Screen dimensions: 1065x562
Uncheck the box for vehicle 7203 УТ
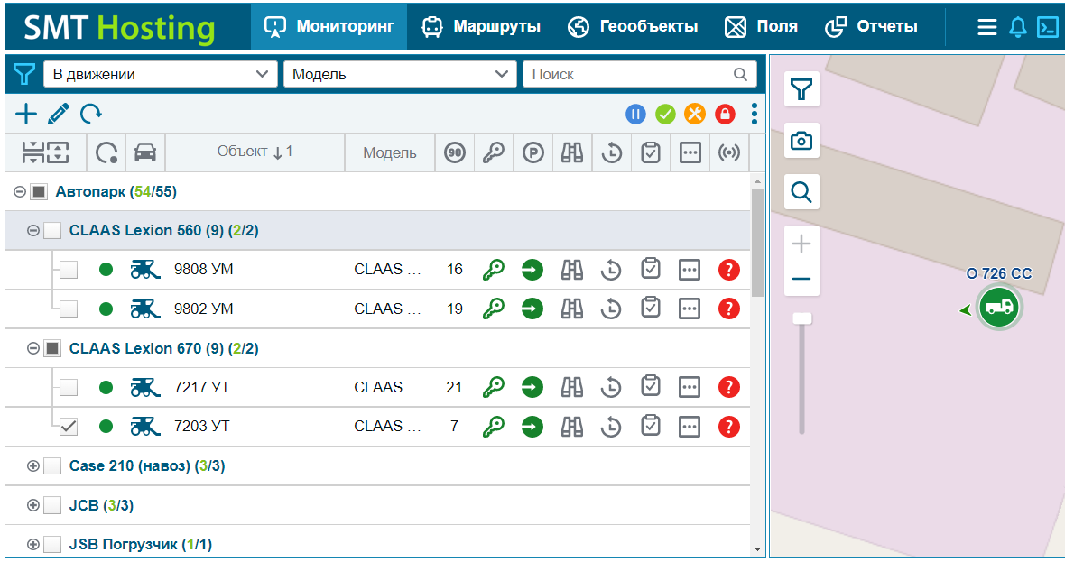(69, 427)
